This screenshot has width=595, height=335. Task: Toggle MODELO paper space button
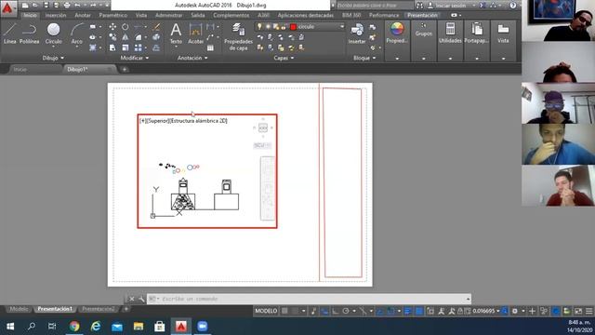[x=266, y=311]
